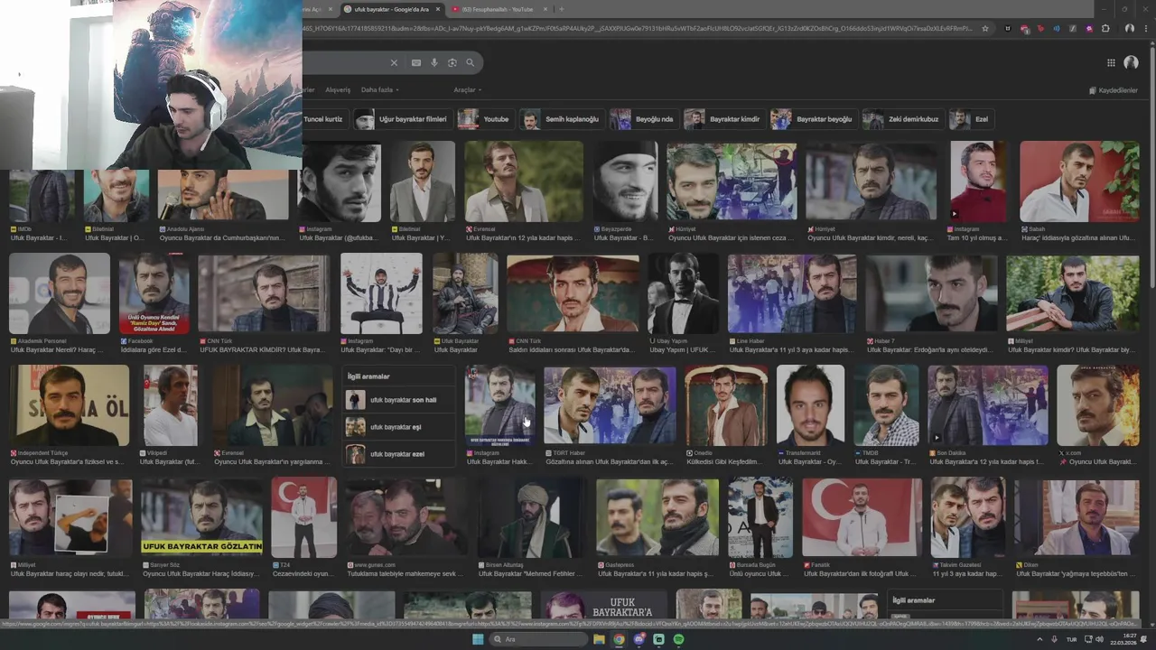Open the TUR language switcher

coord(1071,639)
